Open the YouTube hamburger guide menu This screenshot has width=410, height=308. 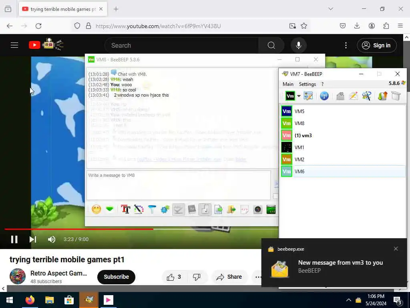pyautogui.click(x=14, y=45)
